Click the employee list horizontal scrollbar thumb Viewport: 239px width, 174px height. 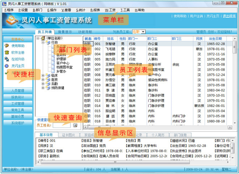(x=99, y=127)
